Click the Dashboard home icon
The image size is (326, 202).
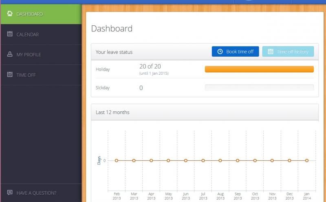pos(10,13)
